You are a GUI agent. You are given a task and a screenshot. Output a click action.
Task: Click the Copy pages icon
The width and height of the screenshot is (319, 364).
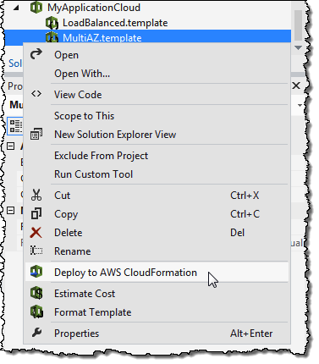[36, 213]
